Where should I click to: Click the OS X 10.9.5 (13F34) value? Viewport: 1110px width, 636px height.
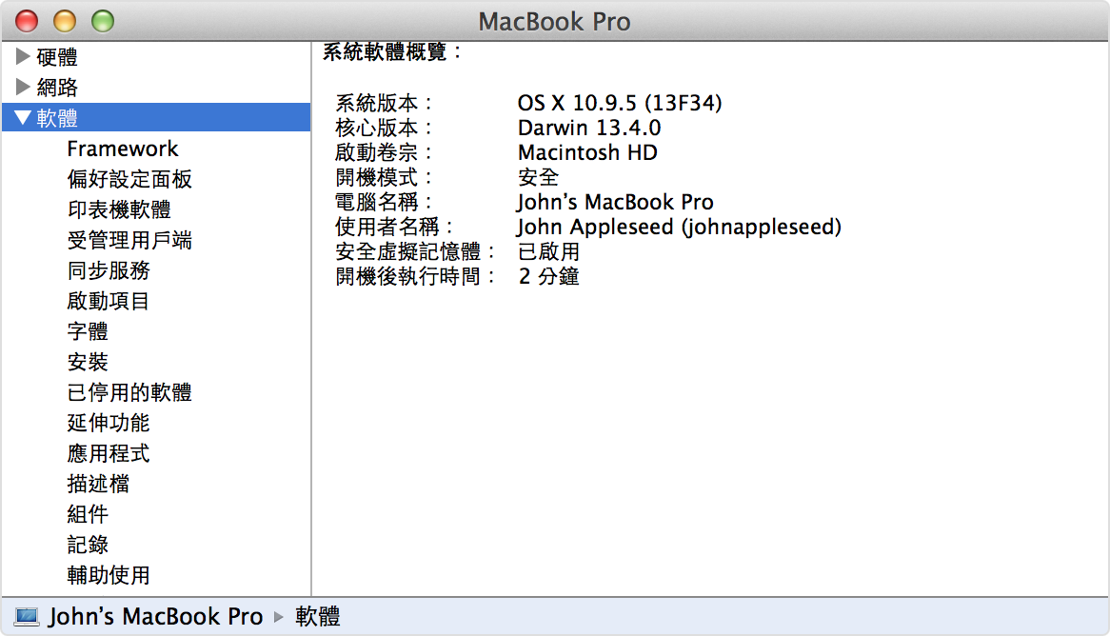[620, 104]
